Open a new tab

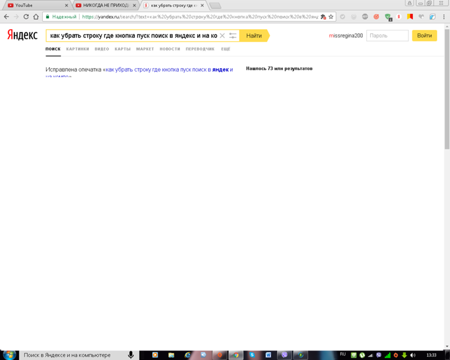[215, 6]
